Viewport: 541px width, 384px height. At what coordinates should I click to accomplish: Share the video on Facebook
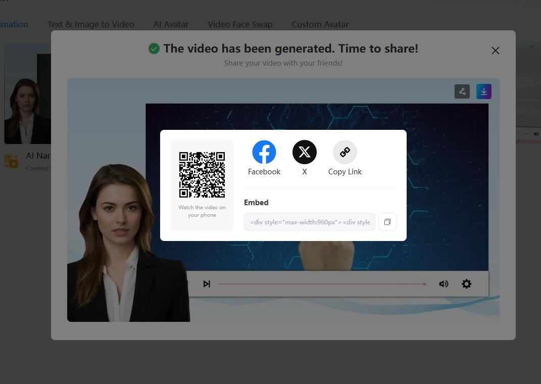(264, 152)
